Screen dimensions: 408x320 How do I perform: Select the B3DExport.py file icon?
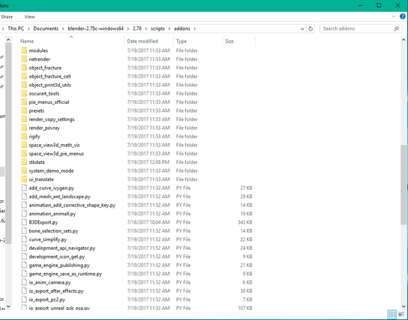pos(24,222)
